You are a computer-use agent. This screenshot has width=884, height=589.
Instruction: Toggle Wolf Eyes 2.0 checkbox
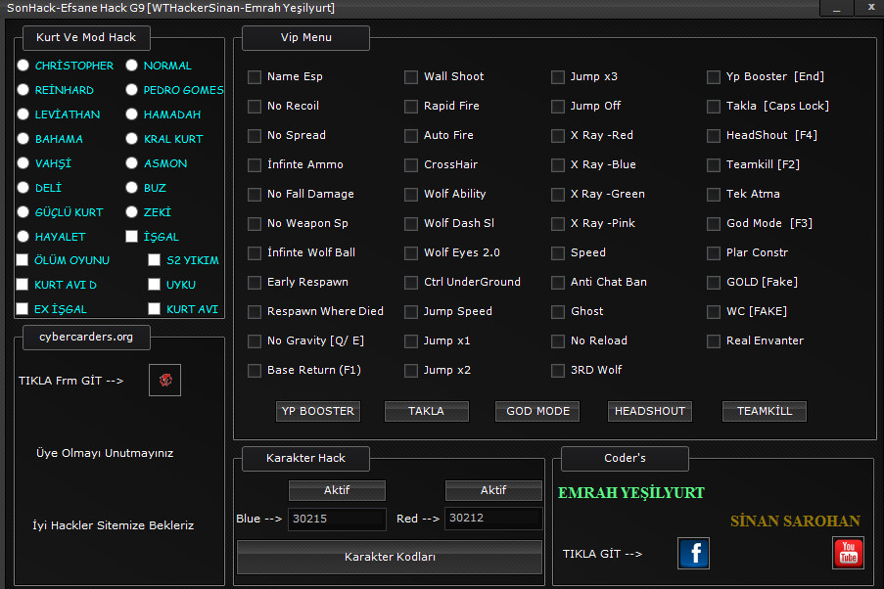point(411,252)
